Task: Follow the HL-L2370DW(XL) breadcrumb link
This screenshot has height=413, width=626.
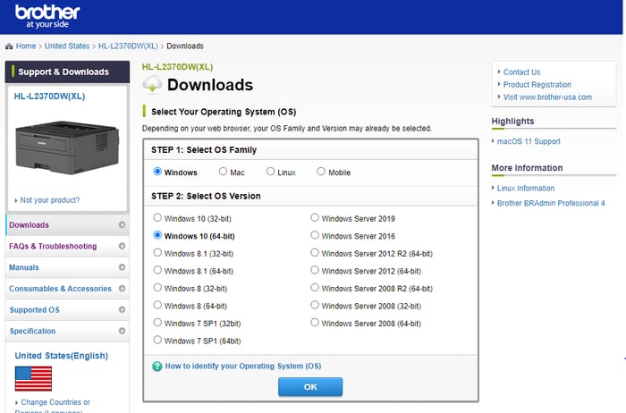Action: (x=128, y=46)
